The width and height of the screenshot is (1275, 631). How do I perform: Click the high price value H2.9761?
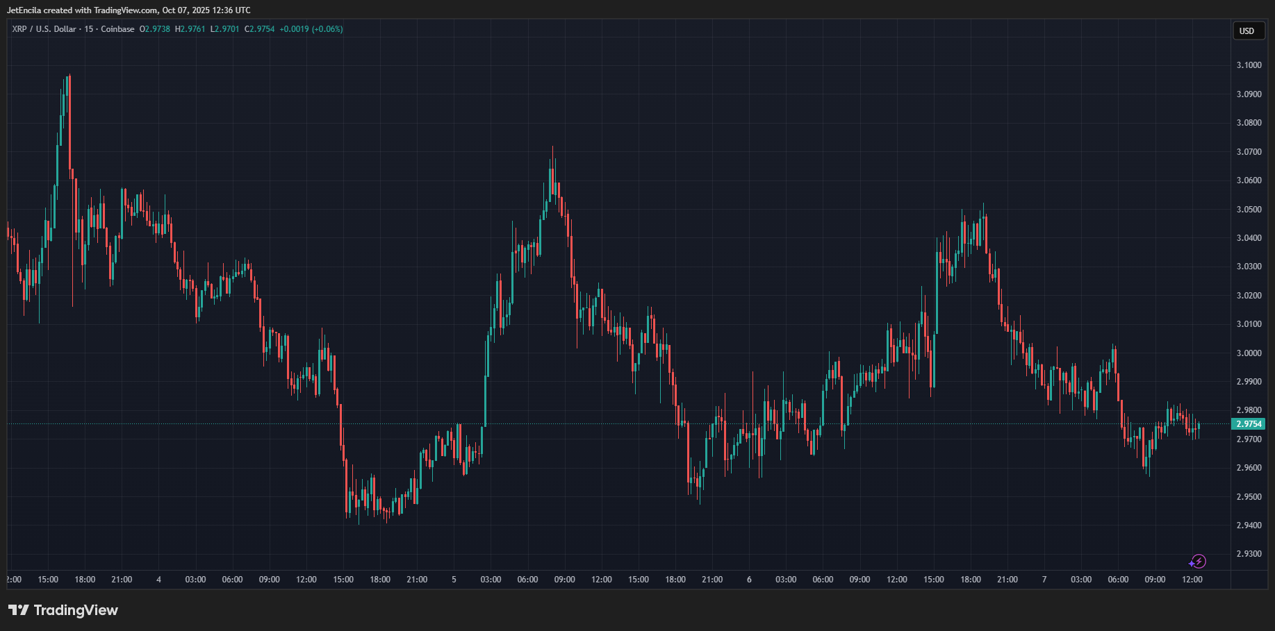[x=190, y=29]
